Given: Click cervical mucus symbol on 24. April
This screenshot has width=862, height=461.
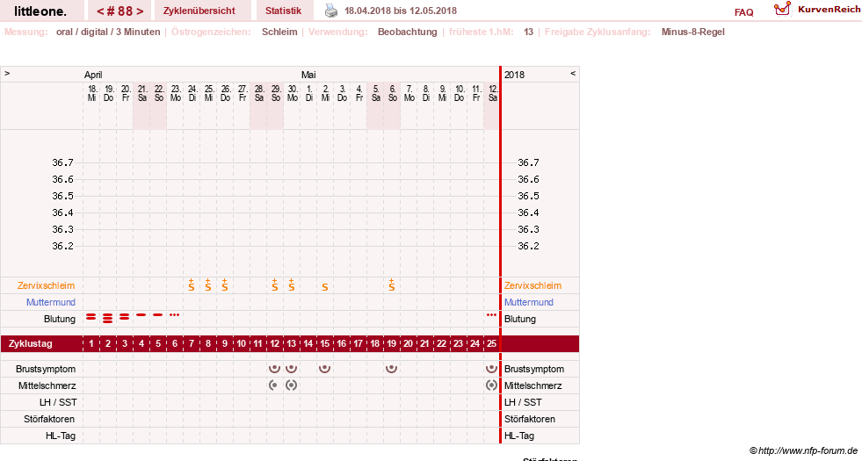Looking at the screenshot, I should 192,285.
